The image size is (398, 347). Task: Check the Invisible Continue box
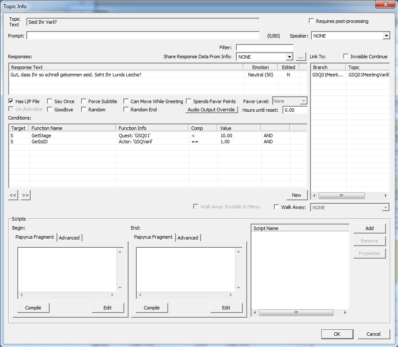[346, 57]
